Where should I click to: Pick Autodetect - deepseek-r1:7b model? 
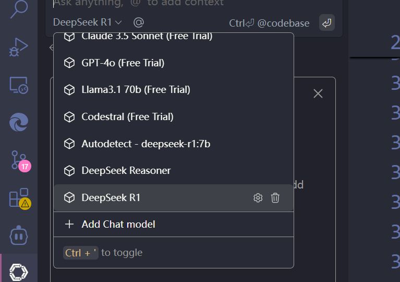pos(146,144)
